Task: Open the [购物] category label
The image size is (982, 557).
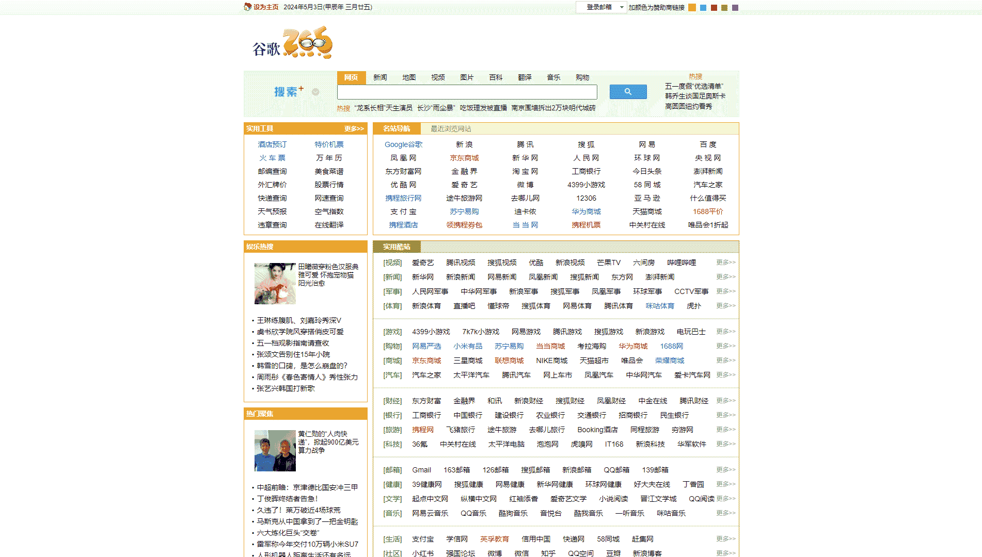Action: pos(392,346)
